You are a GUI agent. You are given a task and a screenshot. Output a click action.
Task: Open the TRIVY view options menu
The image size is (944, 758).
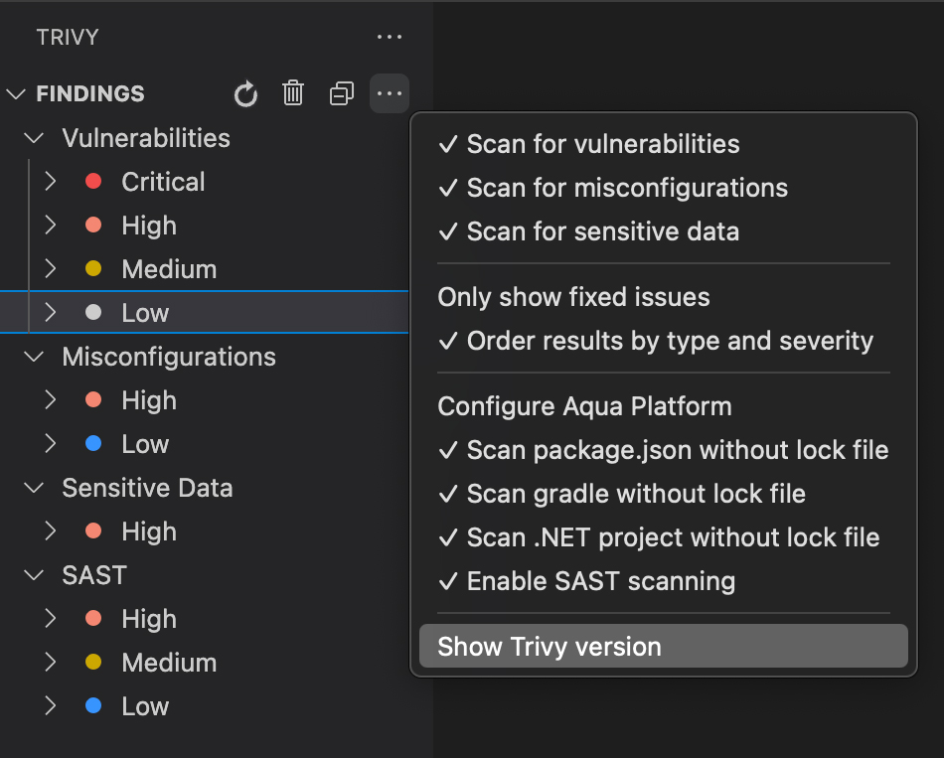pos(390,37)
